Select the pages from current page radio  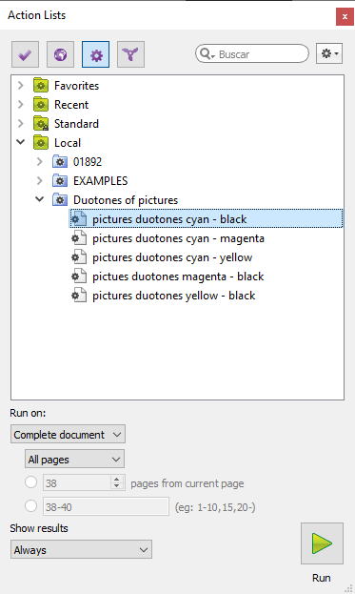coord(30,482)
